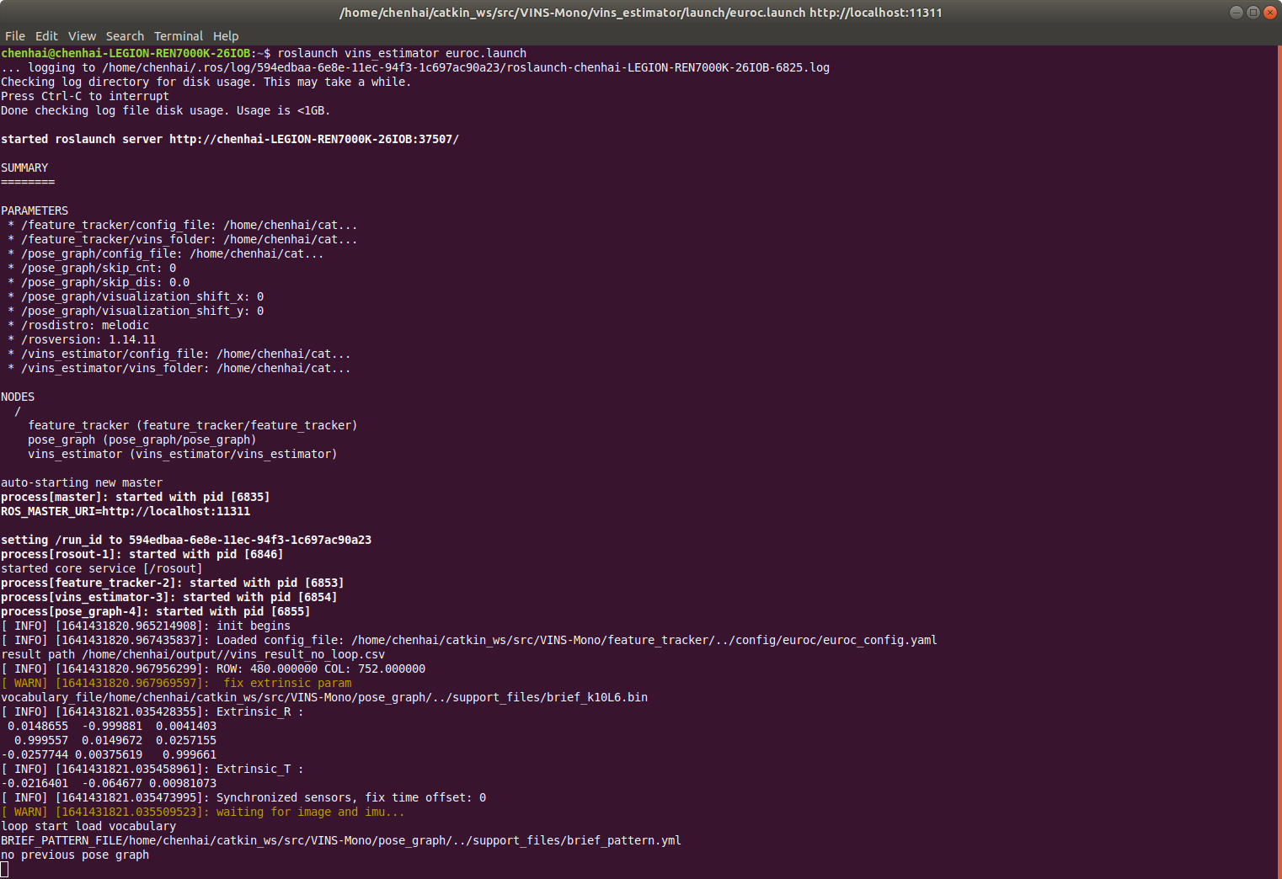Viewport: 1282px width, 879px height.
Task: Minimize the terminal window
Action: pyautogui.click(x=1236, y=12)
